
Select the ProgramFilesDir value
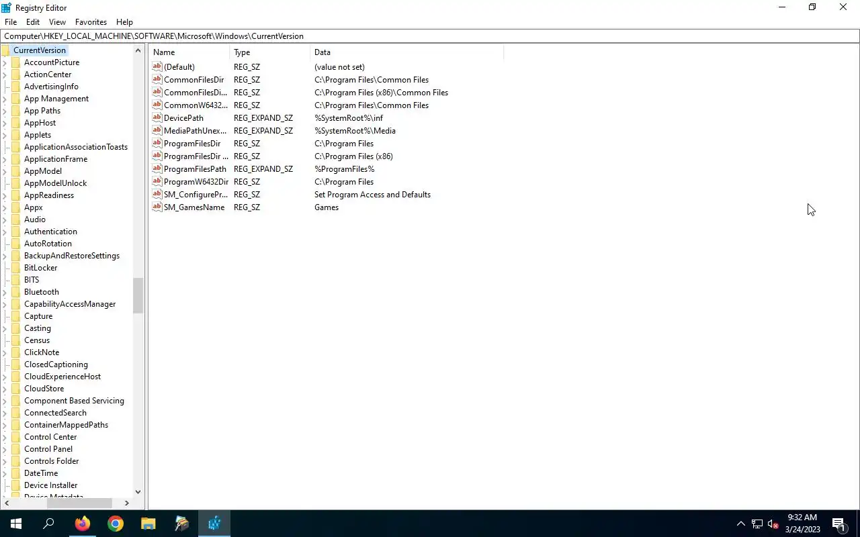click(x=192, y=144)
